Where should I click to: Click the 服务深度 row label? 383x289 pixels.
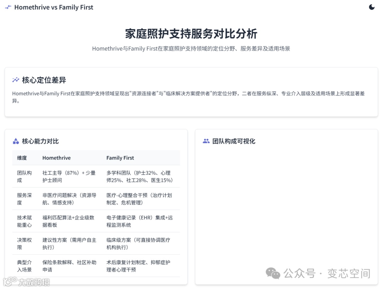24,199
